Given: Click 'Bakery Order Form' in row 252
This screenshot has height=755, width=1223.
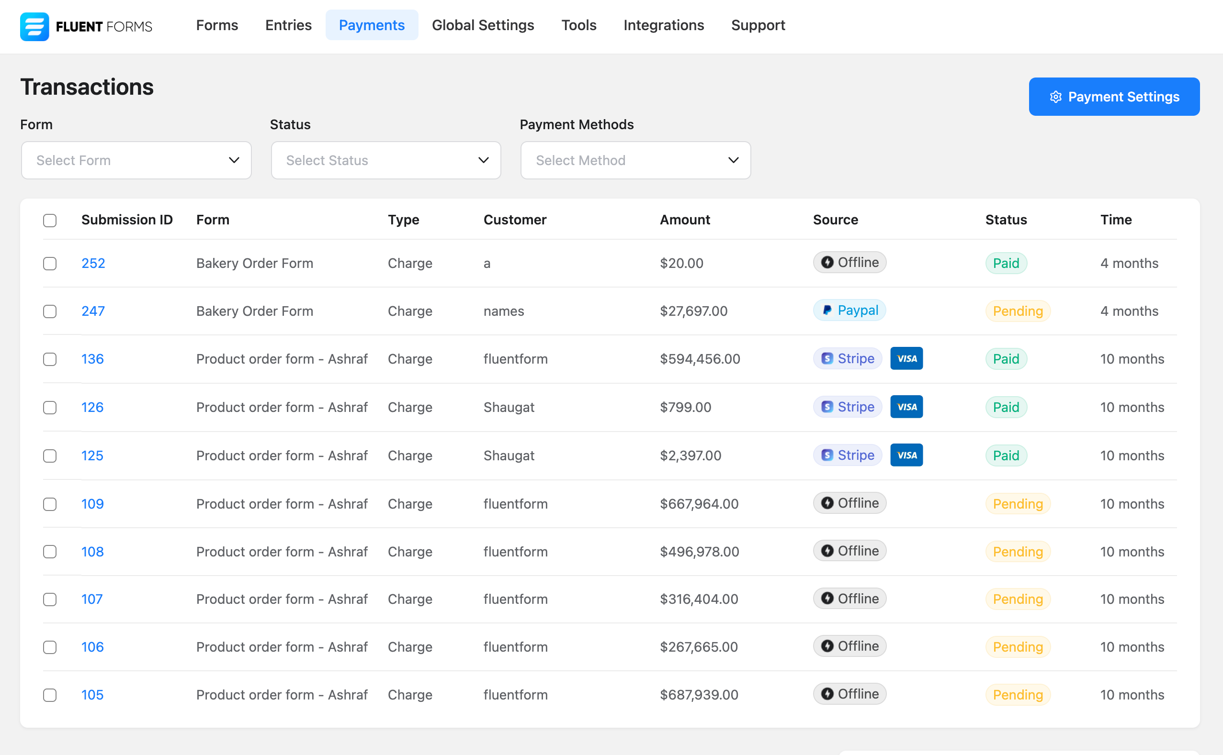Looking at the screenshot, I should point(254,263).
